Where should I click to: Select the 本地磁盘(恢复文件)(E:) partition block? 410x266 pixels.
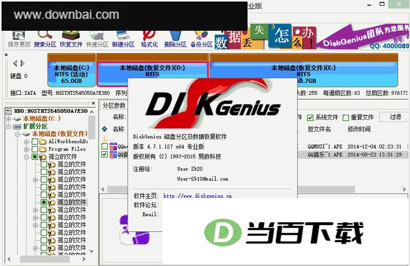coord(303,70)
